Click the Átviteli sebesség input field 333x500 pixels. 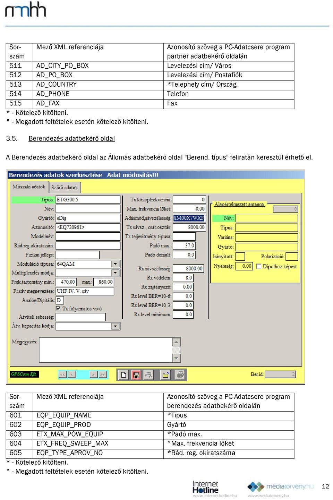[81, 317]
